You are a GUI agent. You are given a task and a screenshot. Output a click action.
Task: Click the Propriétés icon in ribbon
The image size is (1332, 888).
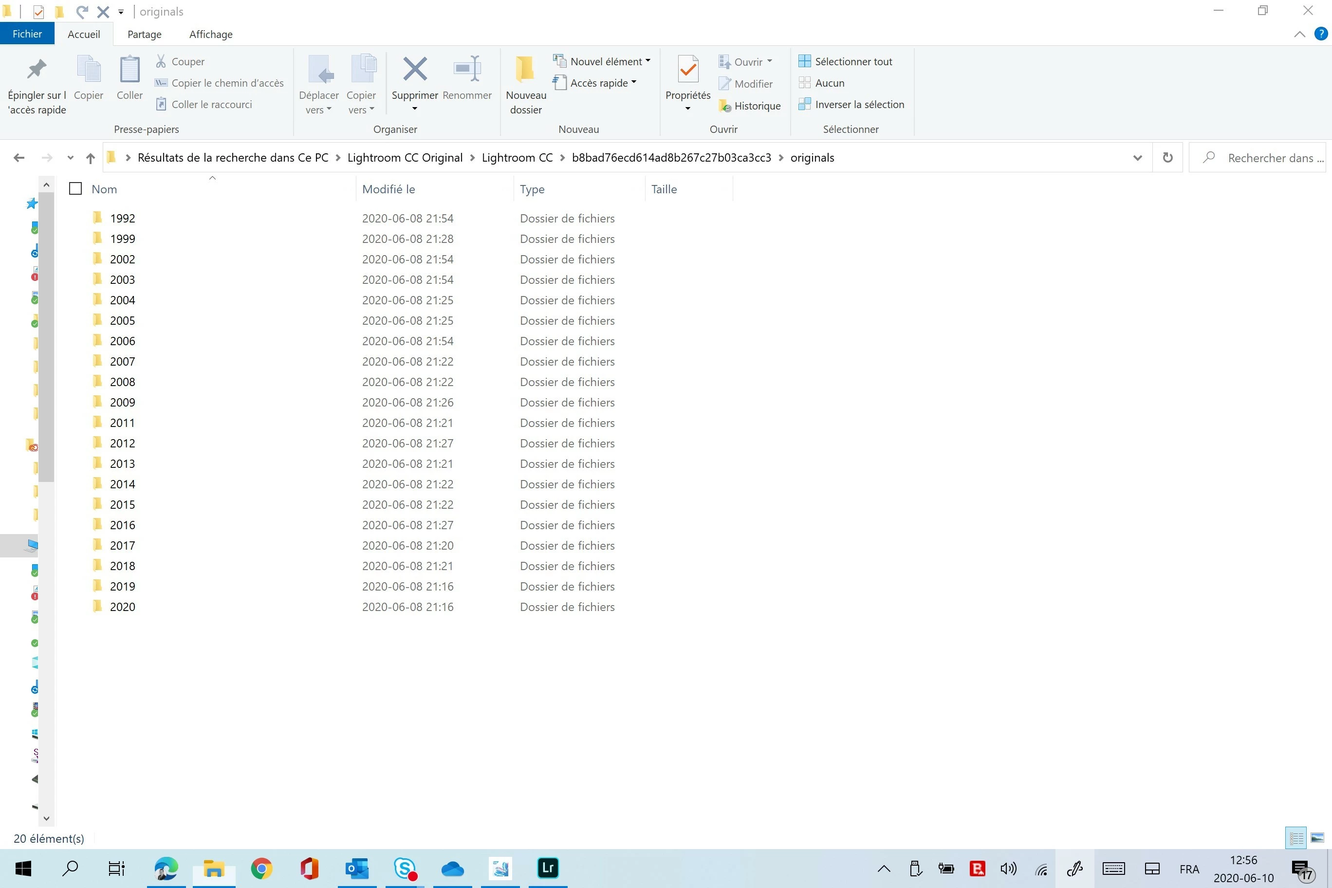point(687,70)
